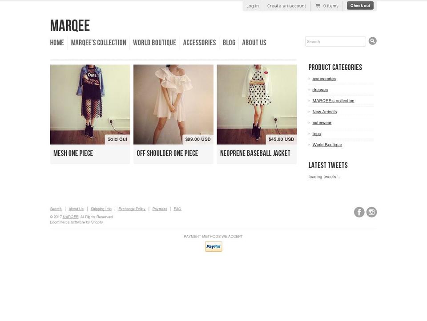The height and width of the screenshot is (321, 427).
Task: Click the $45.00 USD price tag
Action: [281, 139]
